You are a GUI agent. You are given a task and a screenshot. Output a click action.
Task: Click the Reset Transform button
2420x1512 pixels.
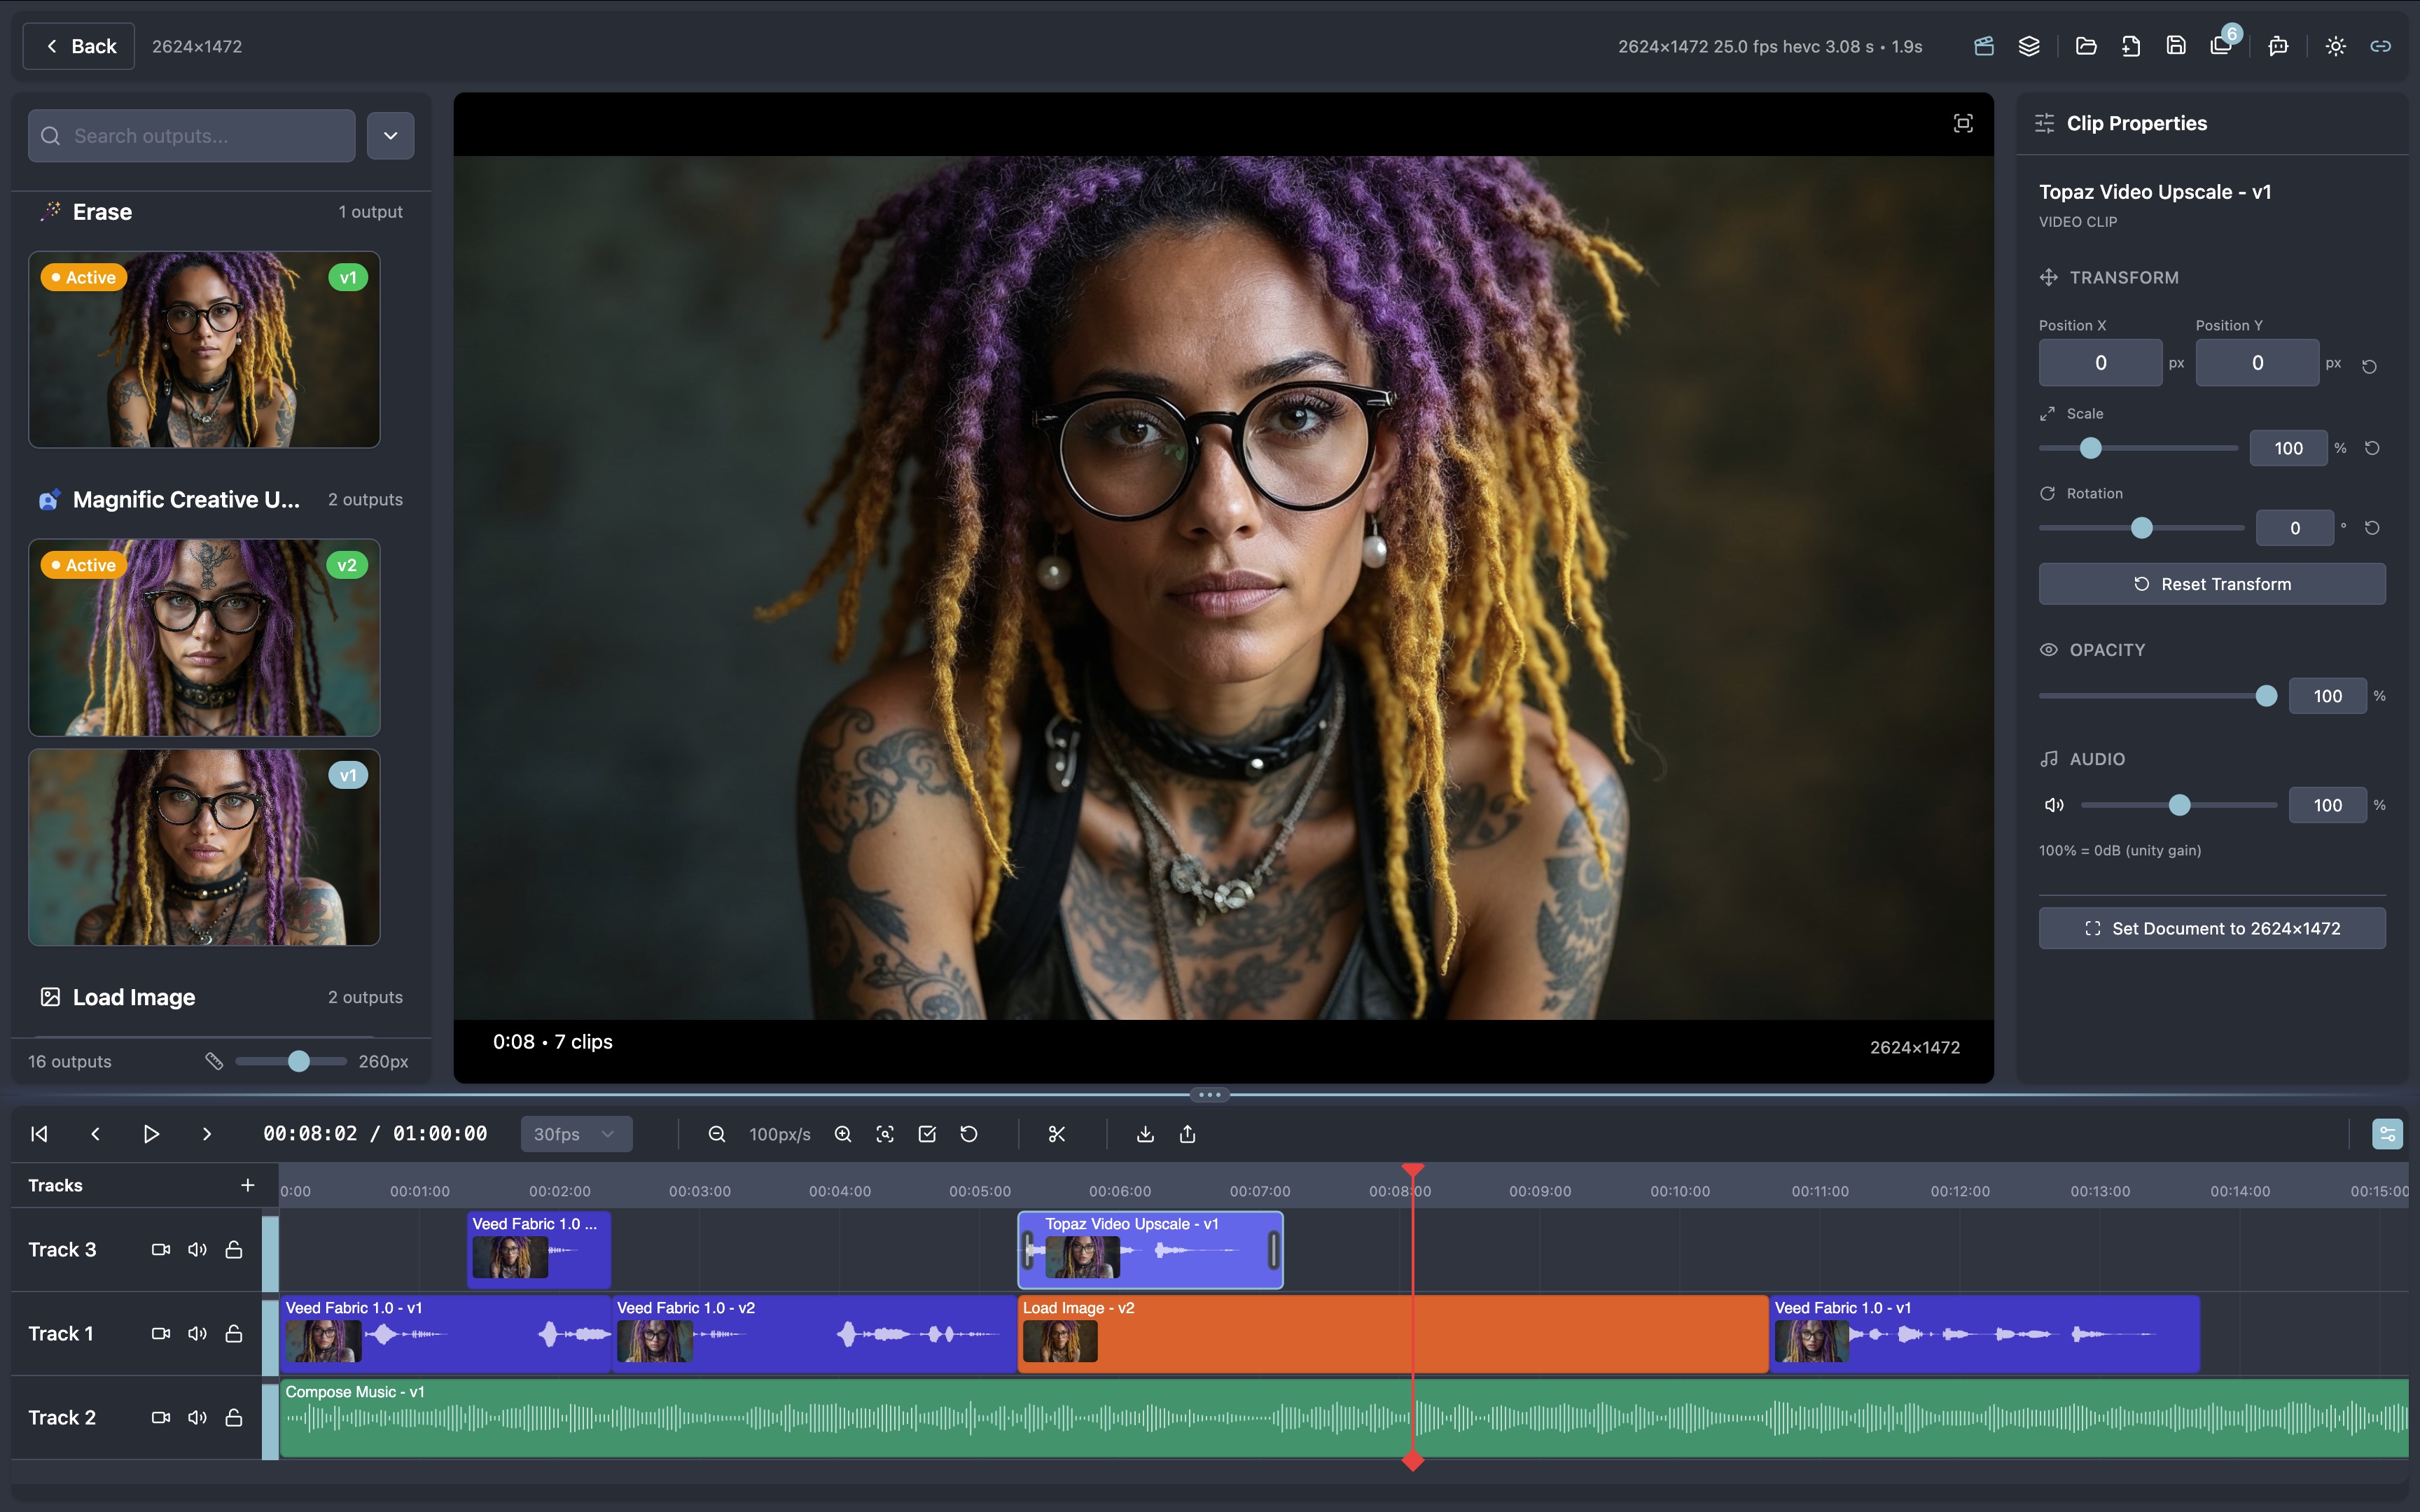(x=2211, y=583)
